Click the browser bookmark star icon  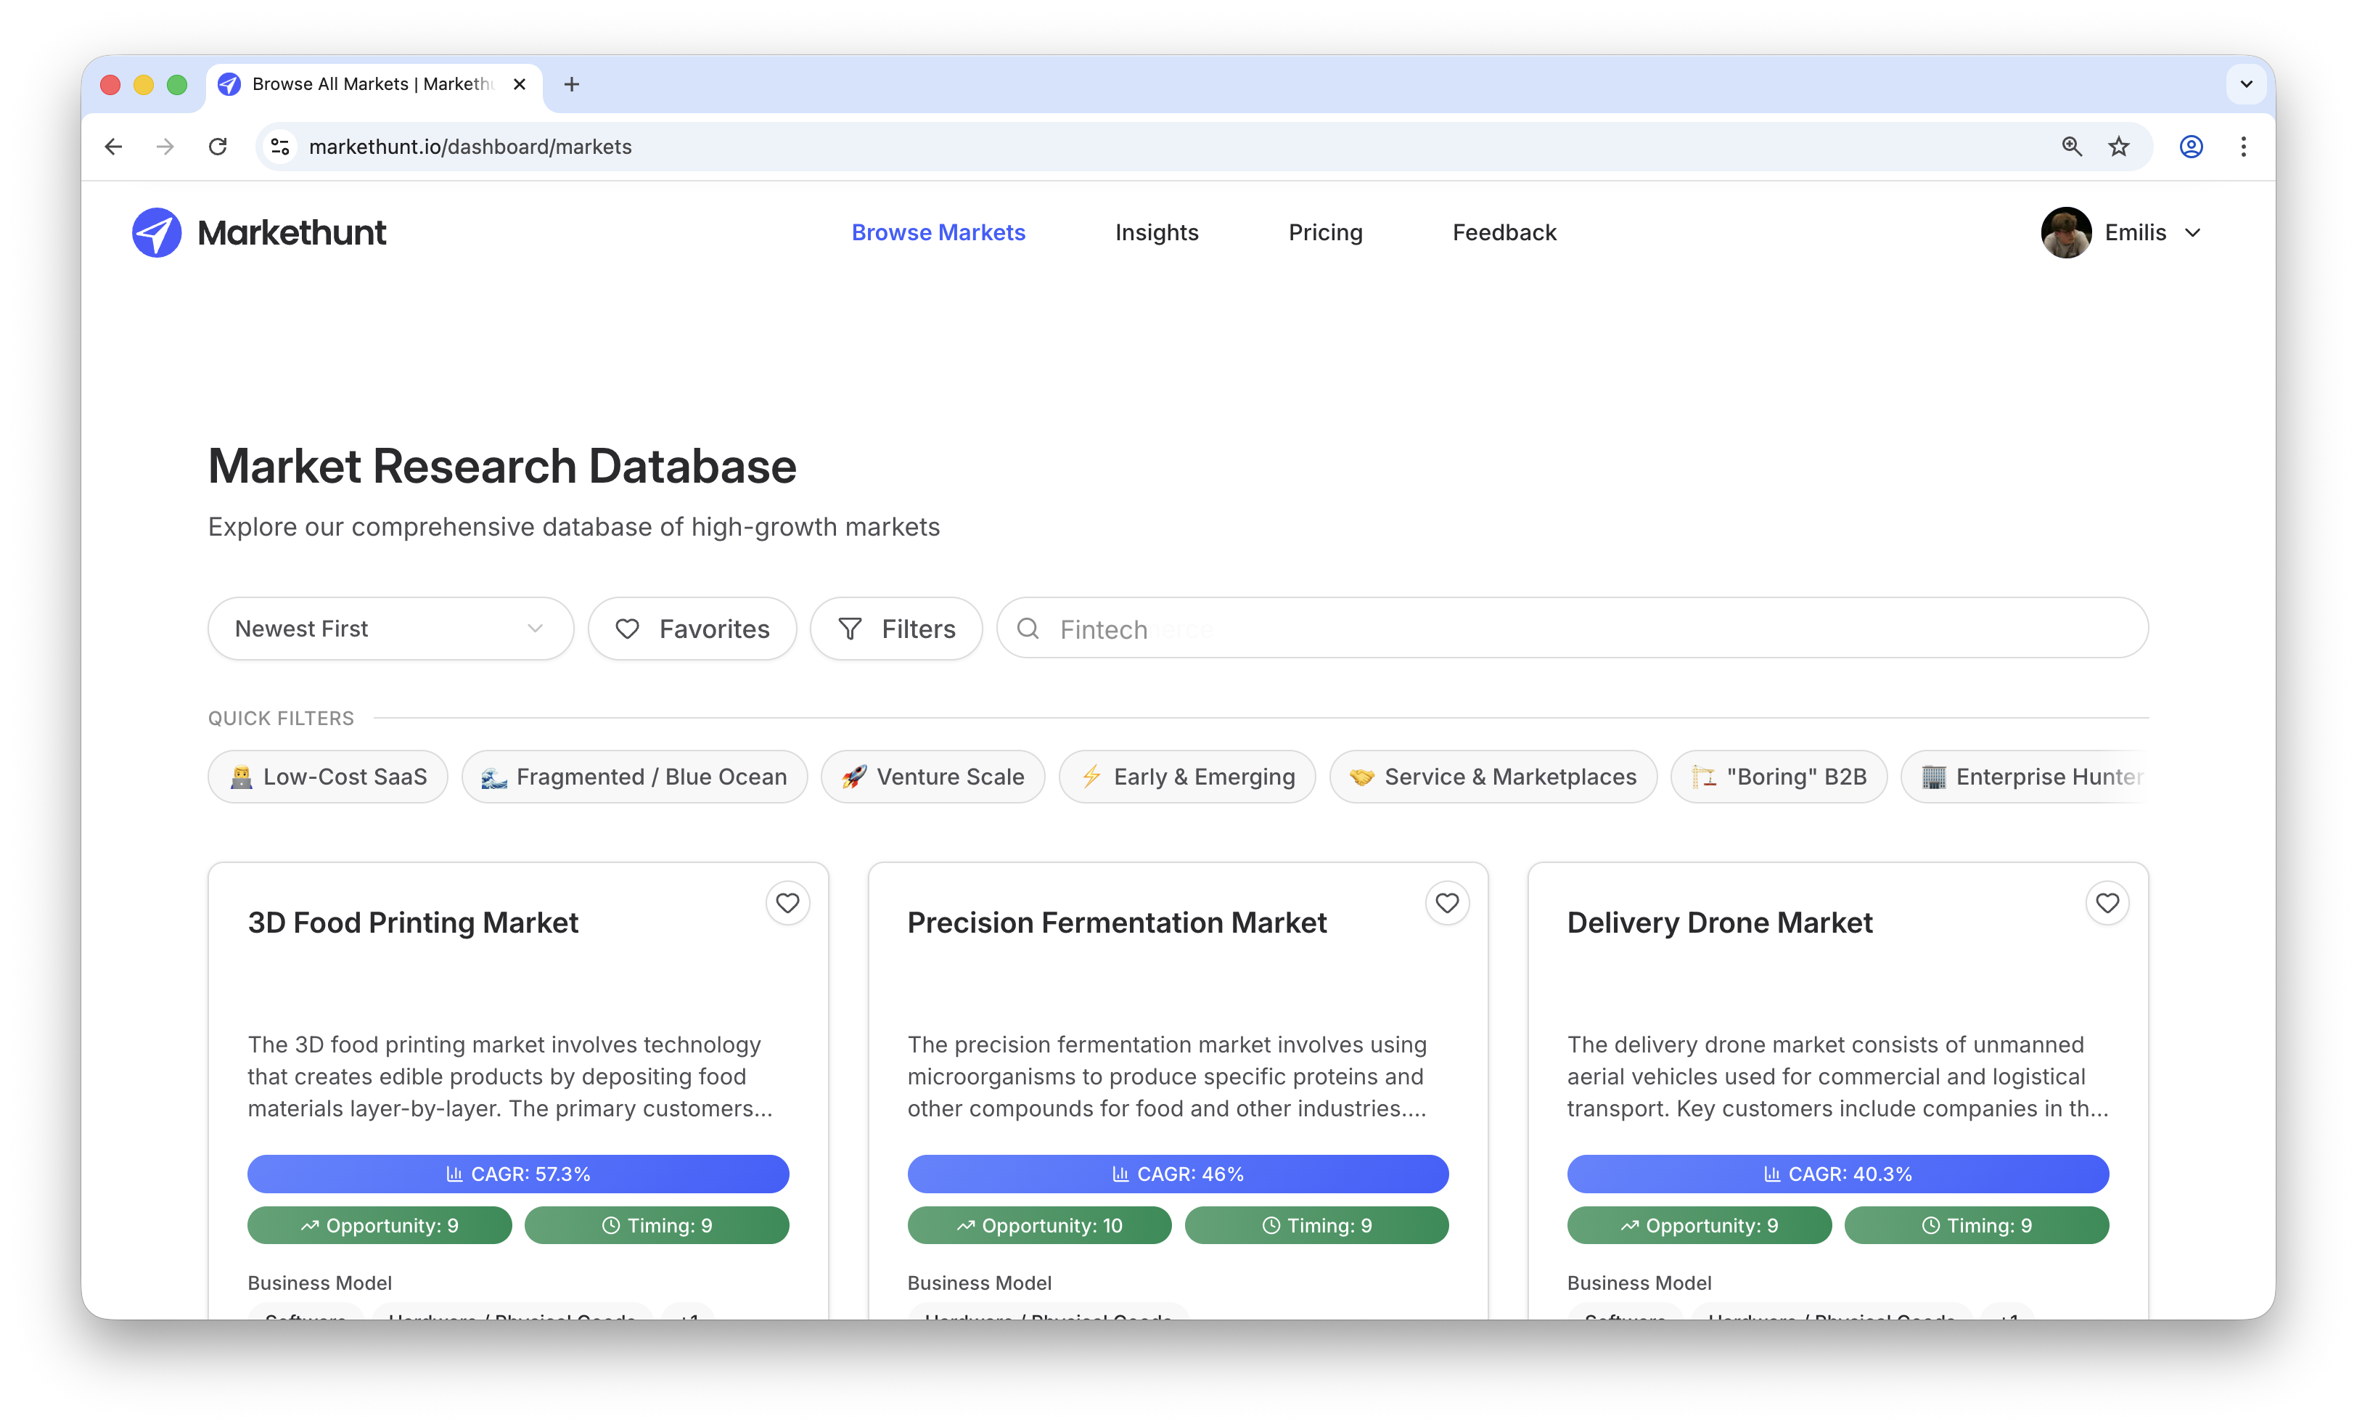click(x=2119, y=147)
